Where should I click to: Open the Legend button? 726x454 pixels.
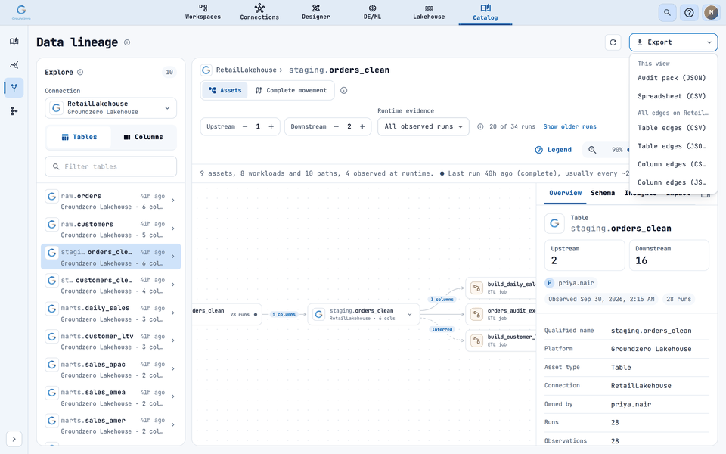pos(554,150)
